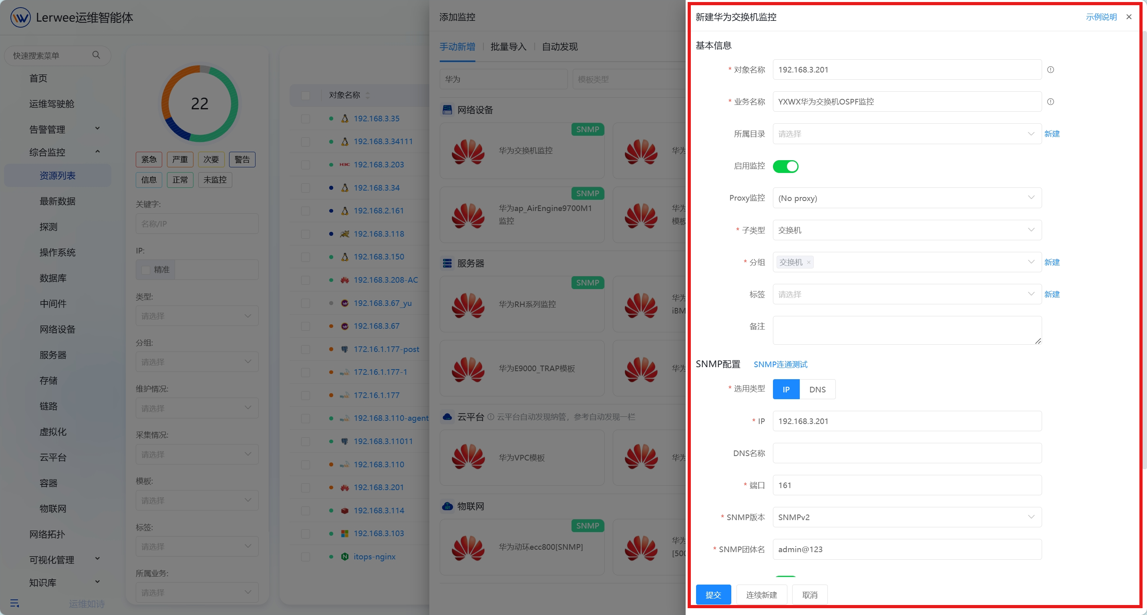Switch to the 批量导入 tab
Screen dimensions: 1147x615
pos(508,47)
